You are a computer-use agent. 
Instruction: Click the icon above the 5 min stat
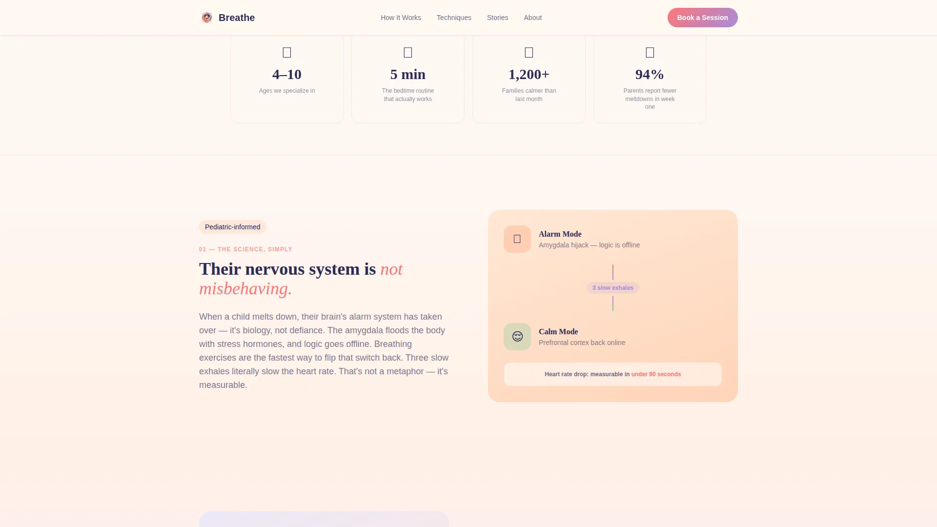point(408,52)
